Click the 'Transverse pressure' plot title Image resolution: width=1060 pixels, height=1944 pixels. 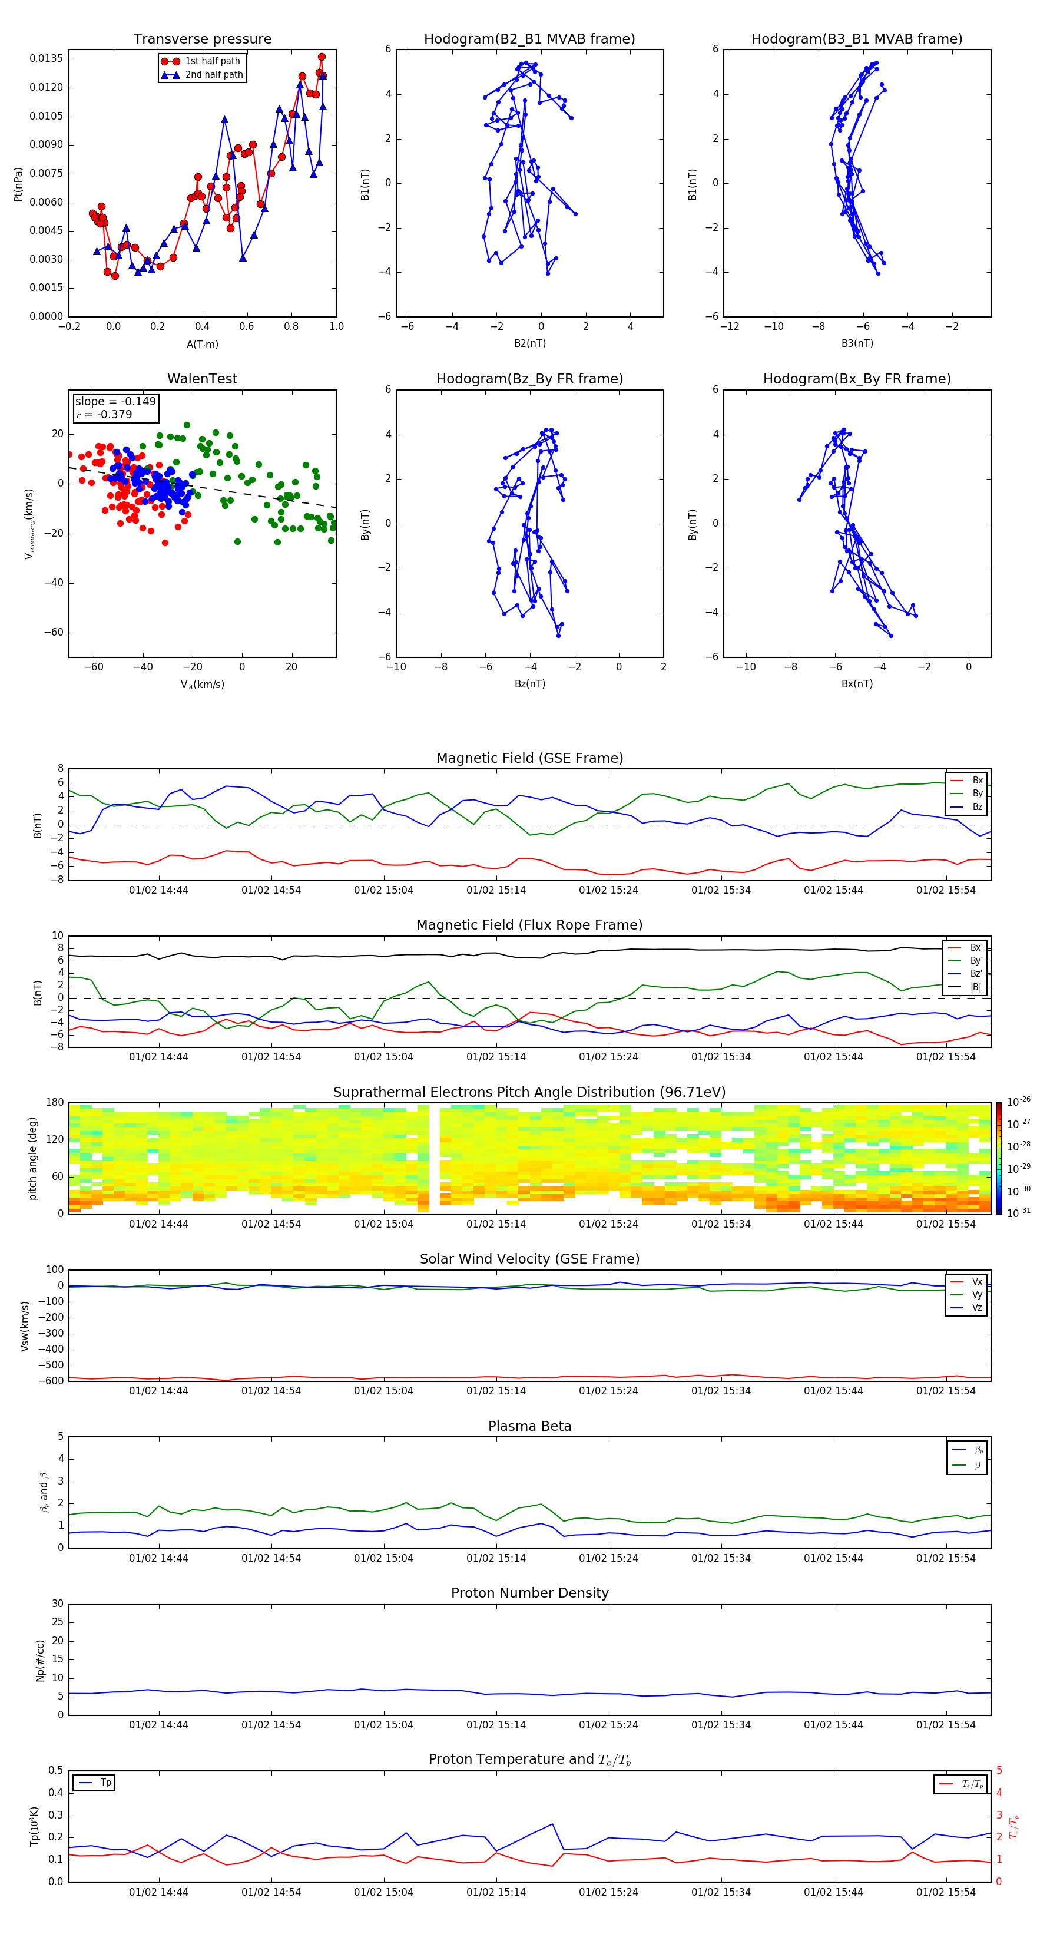(202, 39)
